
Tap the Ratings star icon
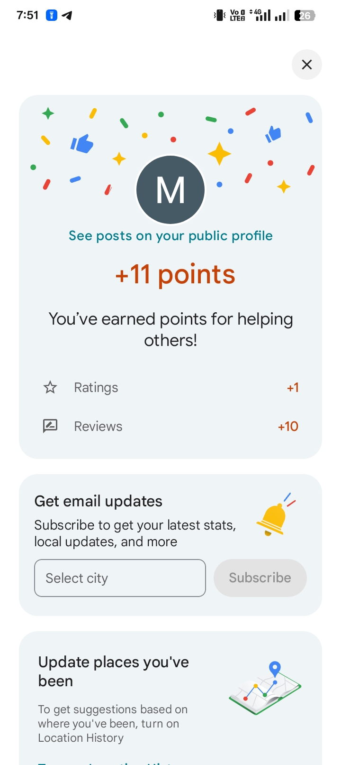point(50,388)
